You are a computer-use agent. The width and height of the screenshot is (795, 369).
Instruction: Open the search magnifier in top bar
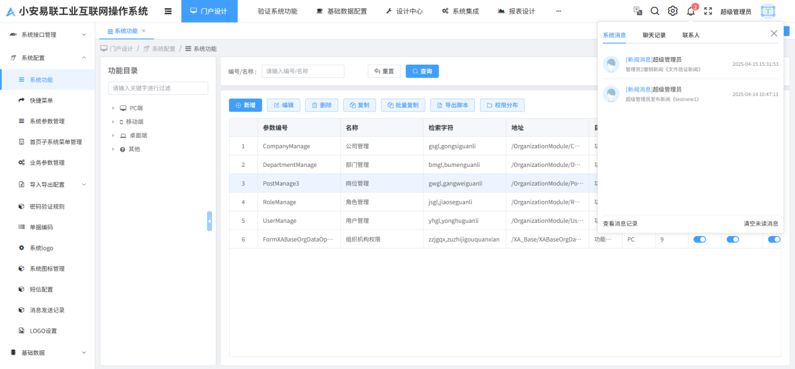pos(654,11)
